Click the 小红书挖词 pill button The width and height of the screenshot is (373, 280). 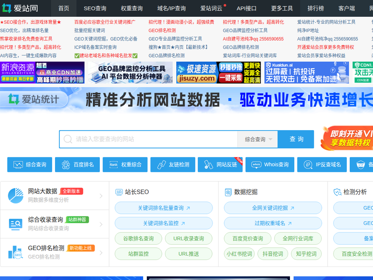(x=239, y=254)
